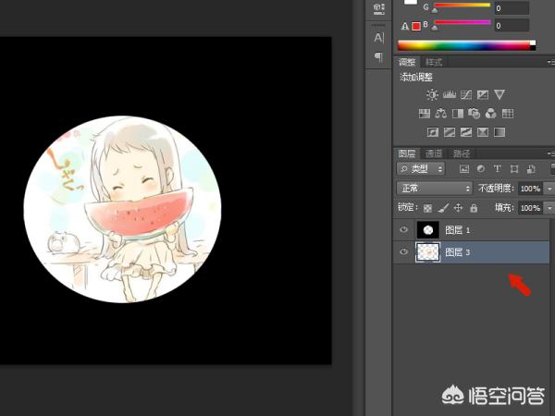Add a Levels adjustment
Viewport: 555px width, 416px height.
click(449, 94)
